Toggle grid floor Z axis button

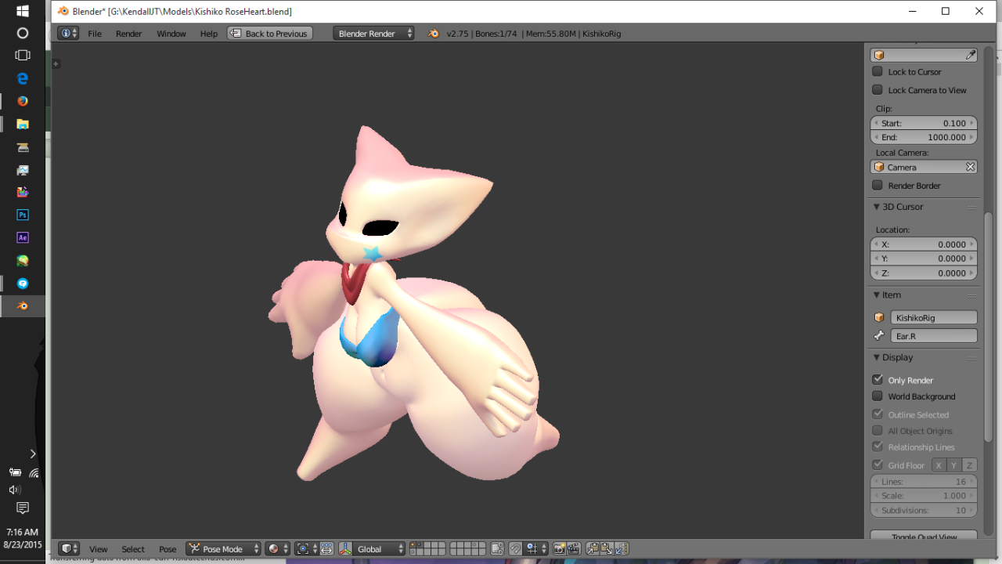(x=969, y=465)
